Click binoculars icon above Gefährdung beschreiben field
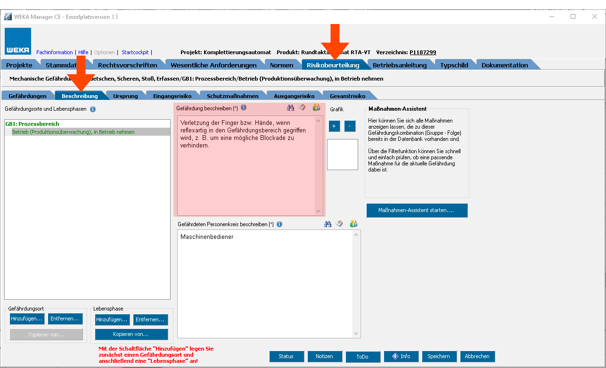 point(290,108)
